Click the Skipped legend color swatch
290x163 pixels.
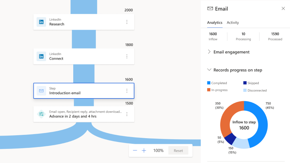pyautogui.click(x=245, y=83)
